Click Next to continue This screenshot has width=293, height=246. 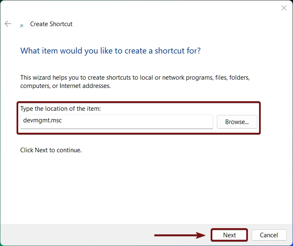point(229,235)
